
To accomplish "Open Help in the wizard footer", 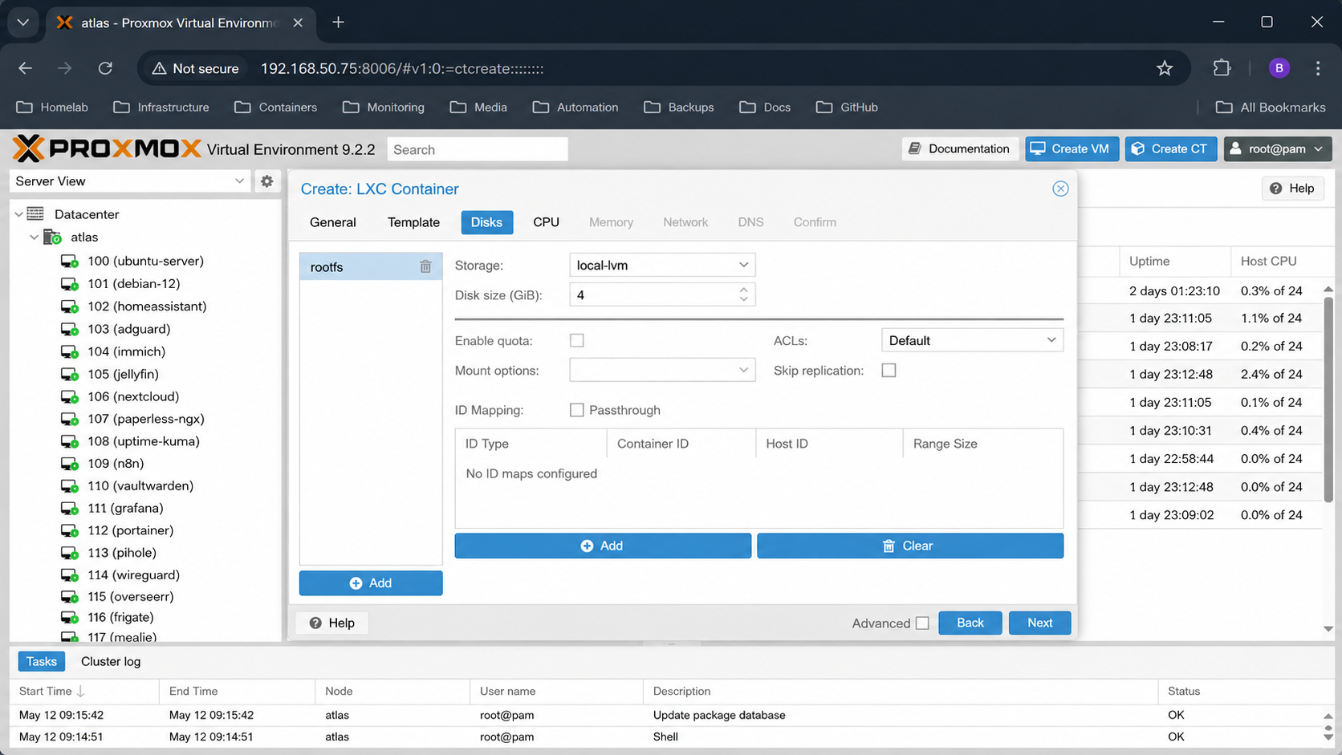I will [332, 623].
